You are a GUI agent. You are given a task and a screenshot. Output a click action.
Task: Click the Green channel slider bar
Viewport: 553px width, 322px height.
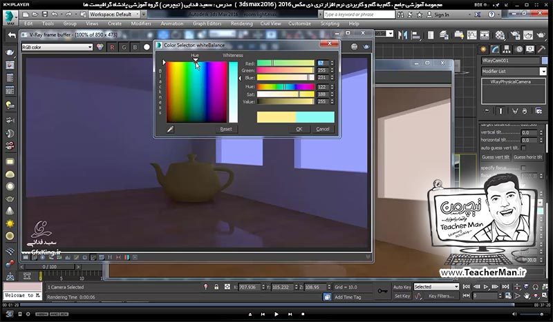(285, 70)
